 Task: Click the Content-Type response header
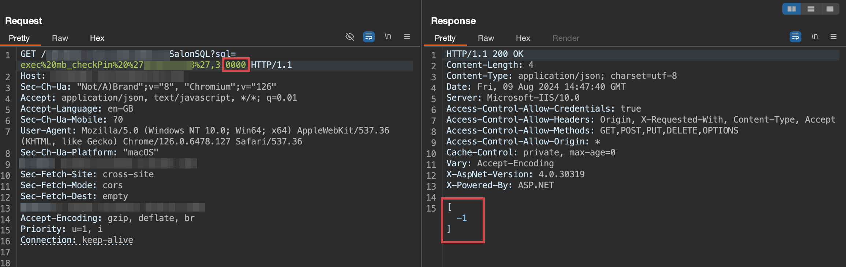pyautogui.click(x=562, y=76)
